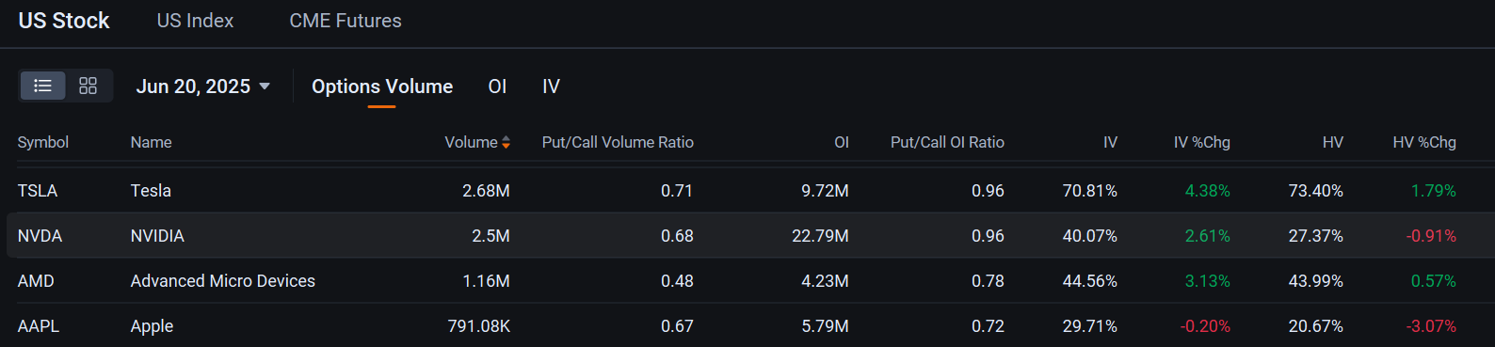Click the Name column header
The width and height of the screenshot is (1495, 347).
(x=152, y=142)
